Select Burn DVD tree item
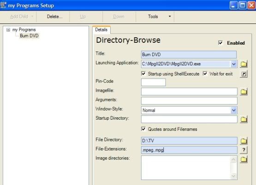 coord(29,35)
